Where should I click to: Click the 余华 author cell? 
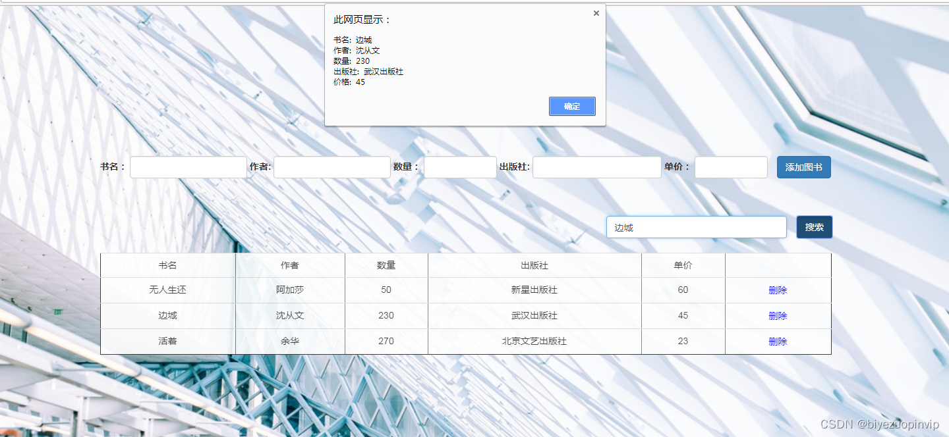pos(290,341)
